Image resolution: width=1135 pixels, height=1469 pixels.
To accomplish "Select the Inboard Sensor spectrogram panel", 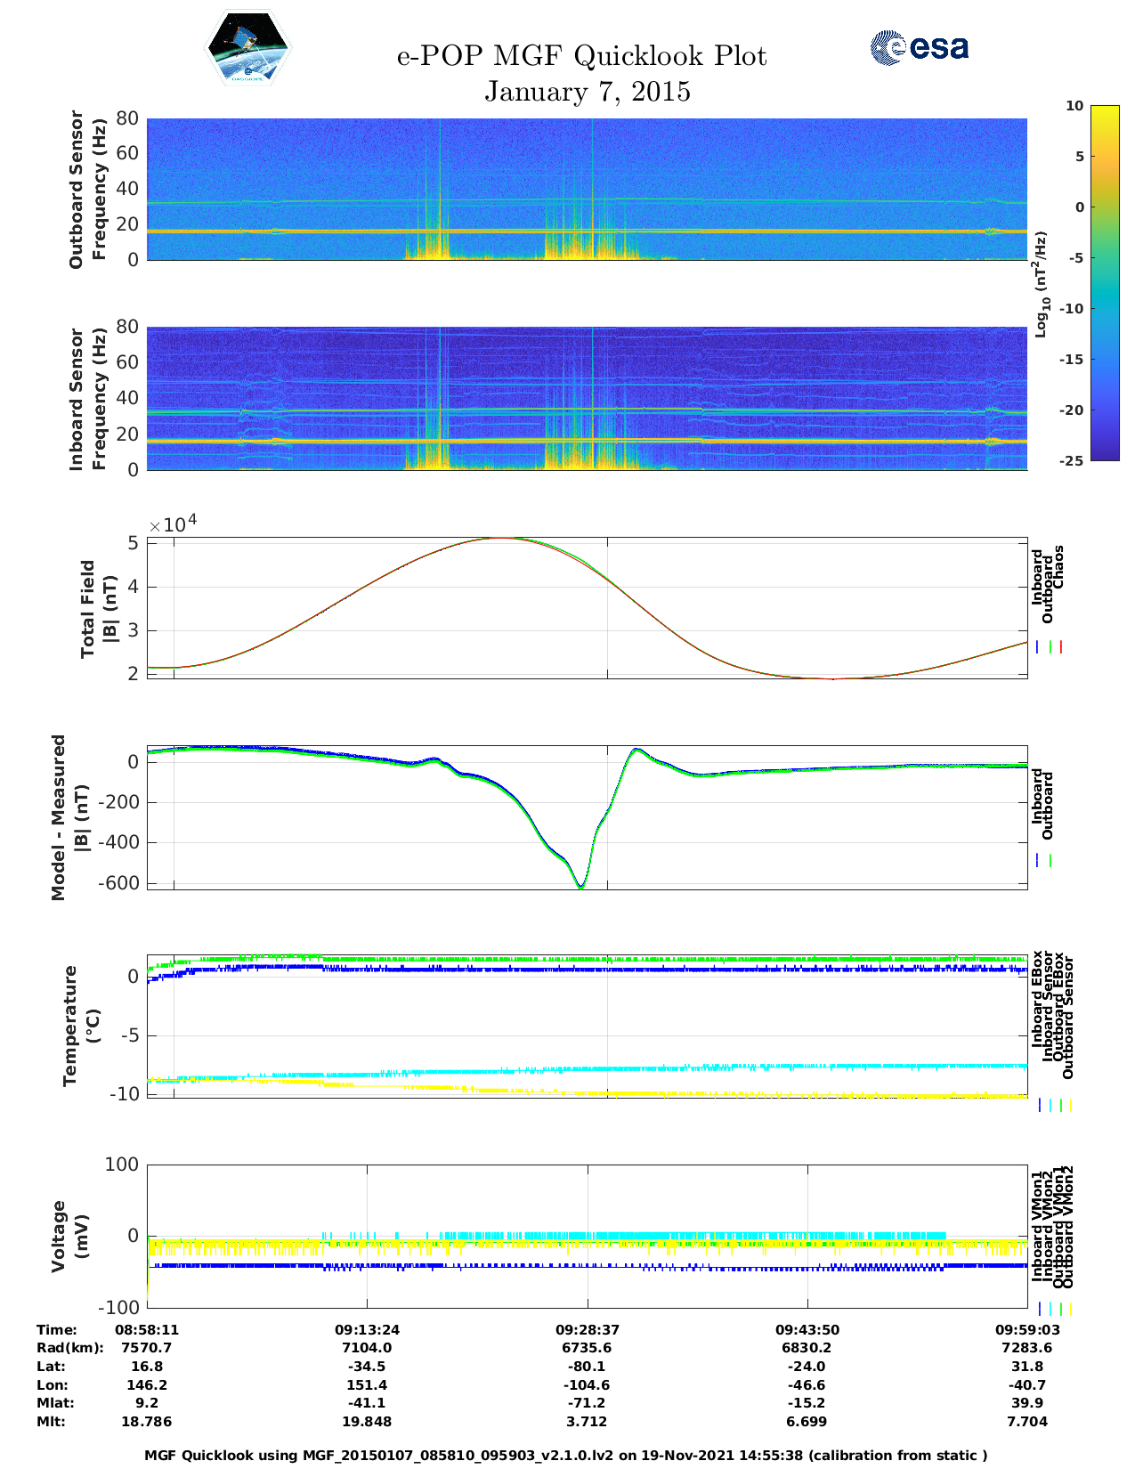I will click(x=587, y=398).
